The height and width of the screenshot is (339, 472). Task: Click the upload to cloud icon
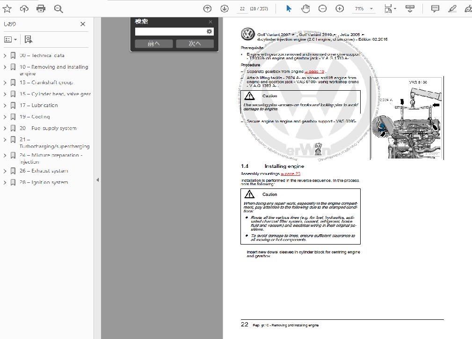(x=24, y=9)
